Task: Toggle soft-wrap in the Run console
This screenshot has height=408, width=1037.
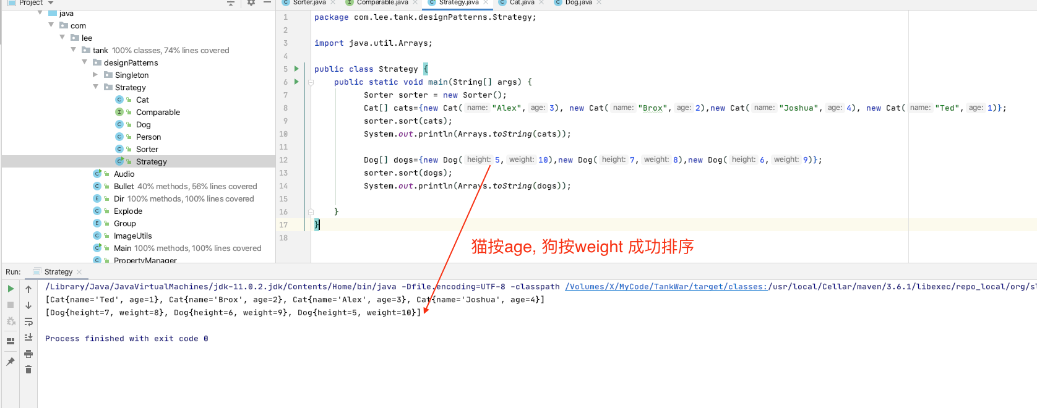Action: pos(28,321)
